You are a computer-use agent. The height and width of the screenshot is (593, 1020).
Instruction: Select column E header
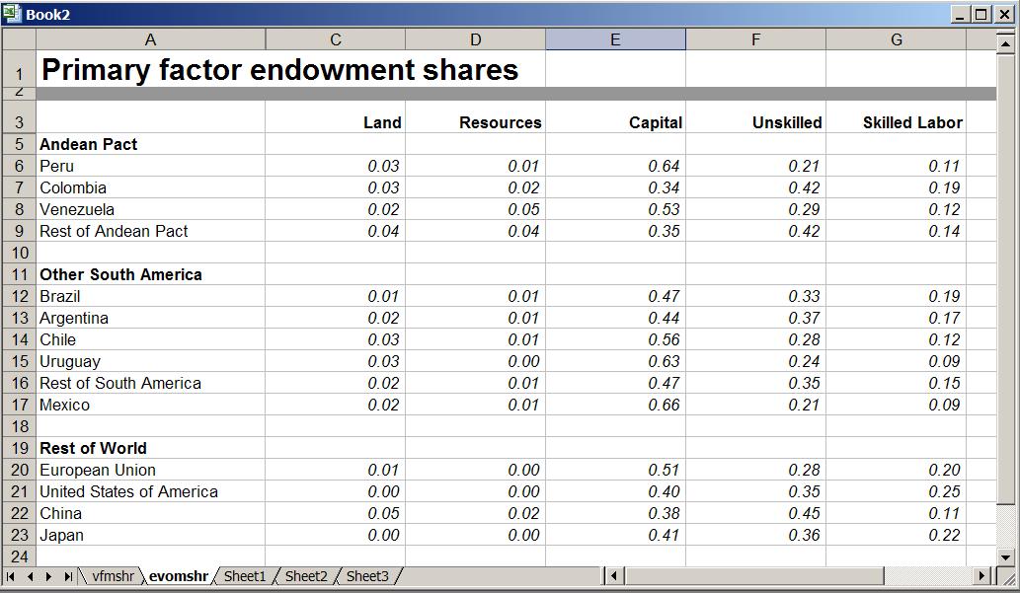(x=615, y=39)
